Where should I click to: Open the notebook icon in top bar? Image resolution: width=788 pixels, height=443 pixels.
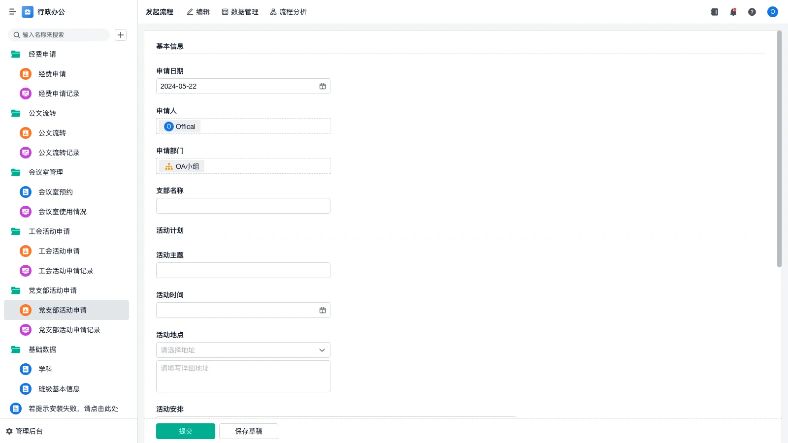pyautogui.click(x=715, y=12)
